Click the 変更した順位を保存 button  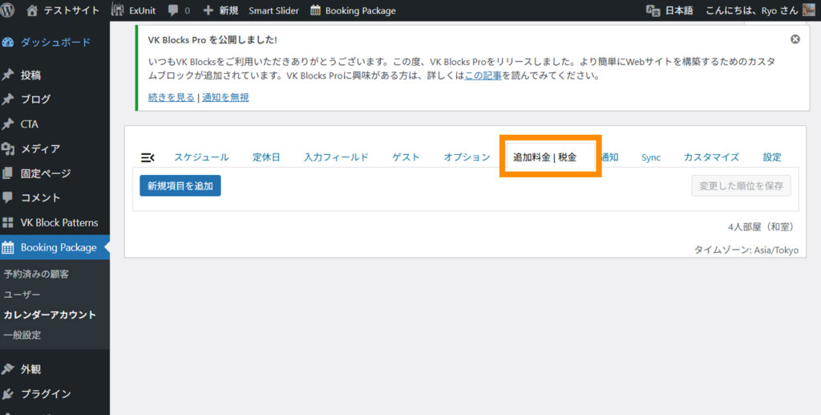point(741,185)
